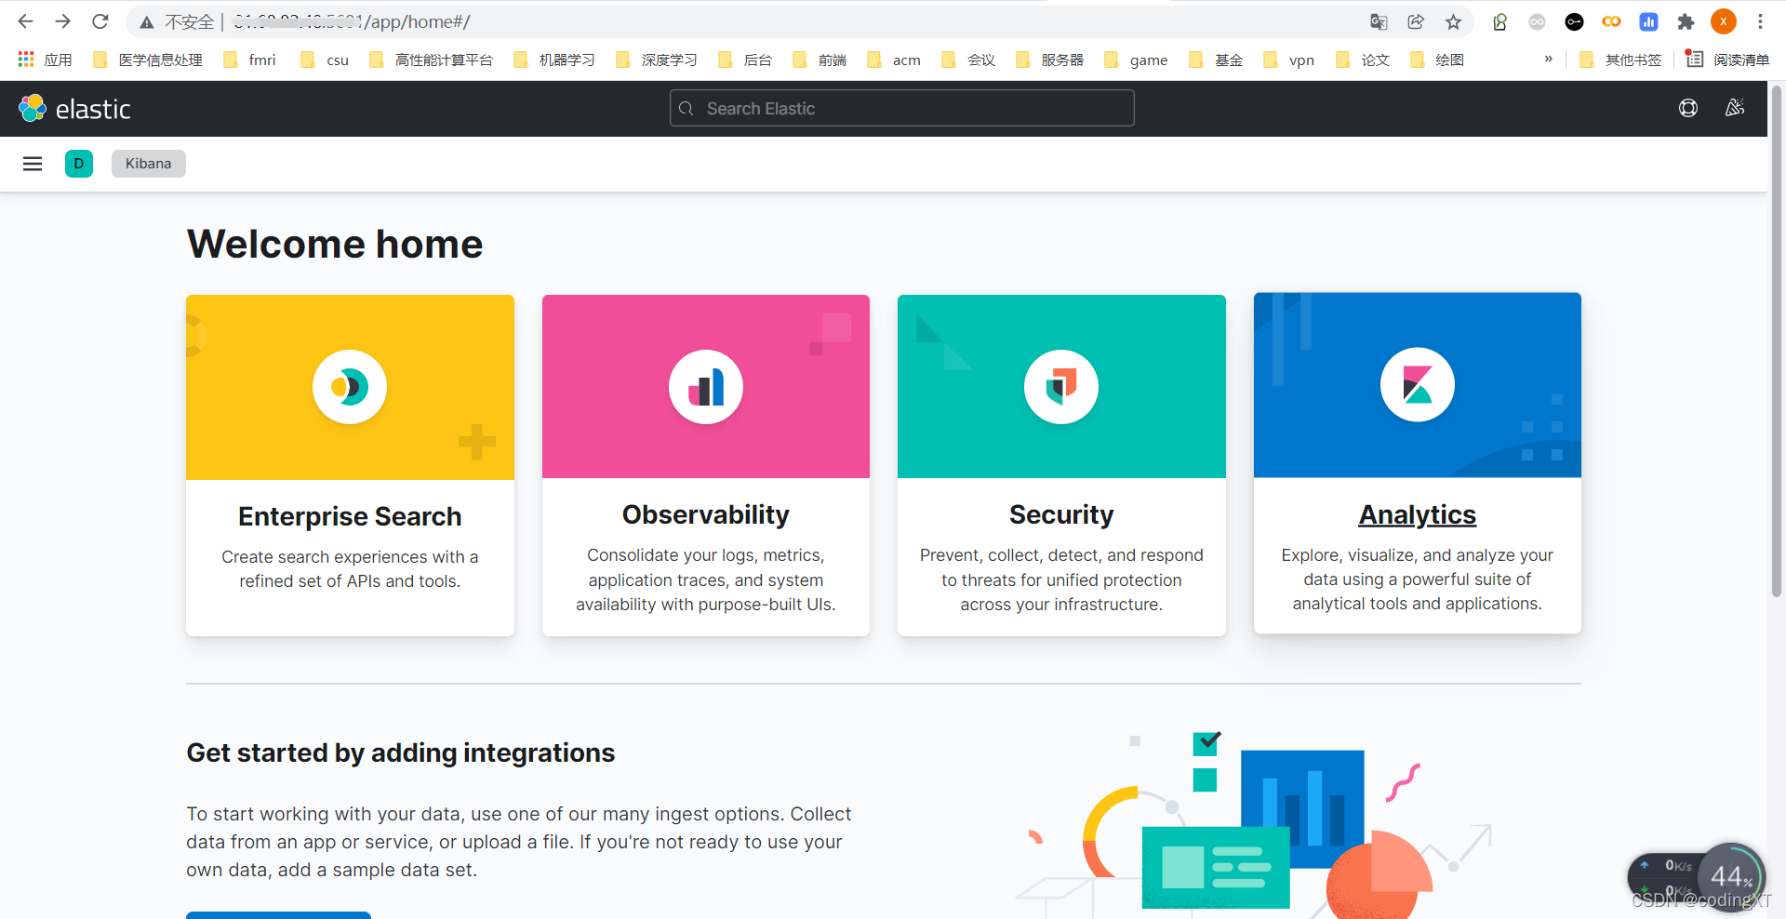Viewport: 1786px width, 919px height.
Task: Click the Enterprise Search logo icon
Action: 350,386
